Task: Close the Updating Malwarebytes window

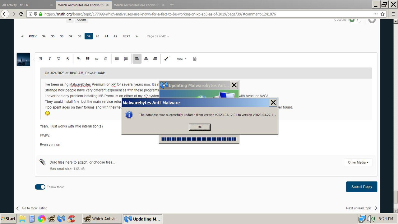Action: click(x=234, y=85)
